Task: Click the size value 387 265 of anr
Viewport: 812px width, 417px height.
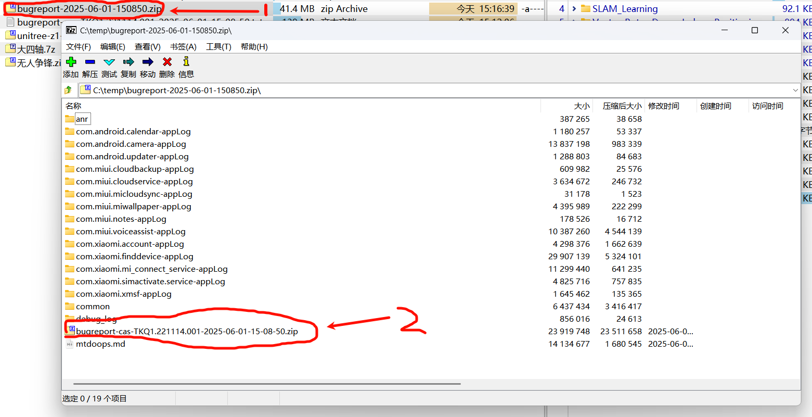Action: (575, 119)
